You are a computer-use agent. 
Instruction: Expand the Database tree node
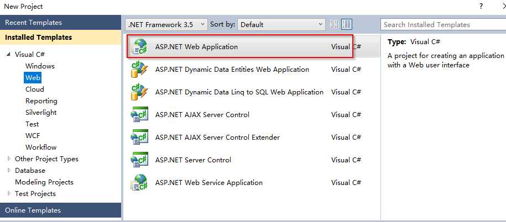pos(9,171)
